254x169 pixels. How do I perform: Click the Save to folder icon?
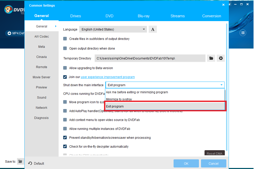click(20, 161)
